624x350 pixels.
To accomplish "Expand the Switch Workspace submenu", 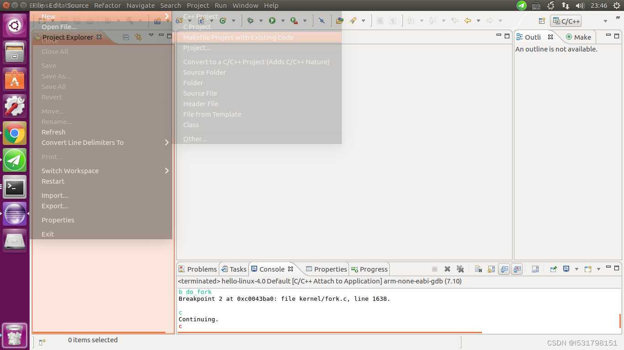I will tap(70, 170).
